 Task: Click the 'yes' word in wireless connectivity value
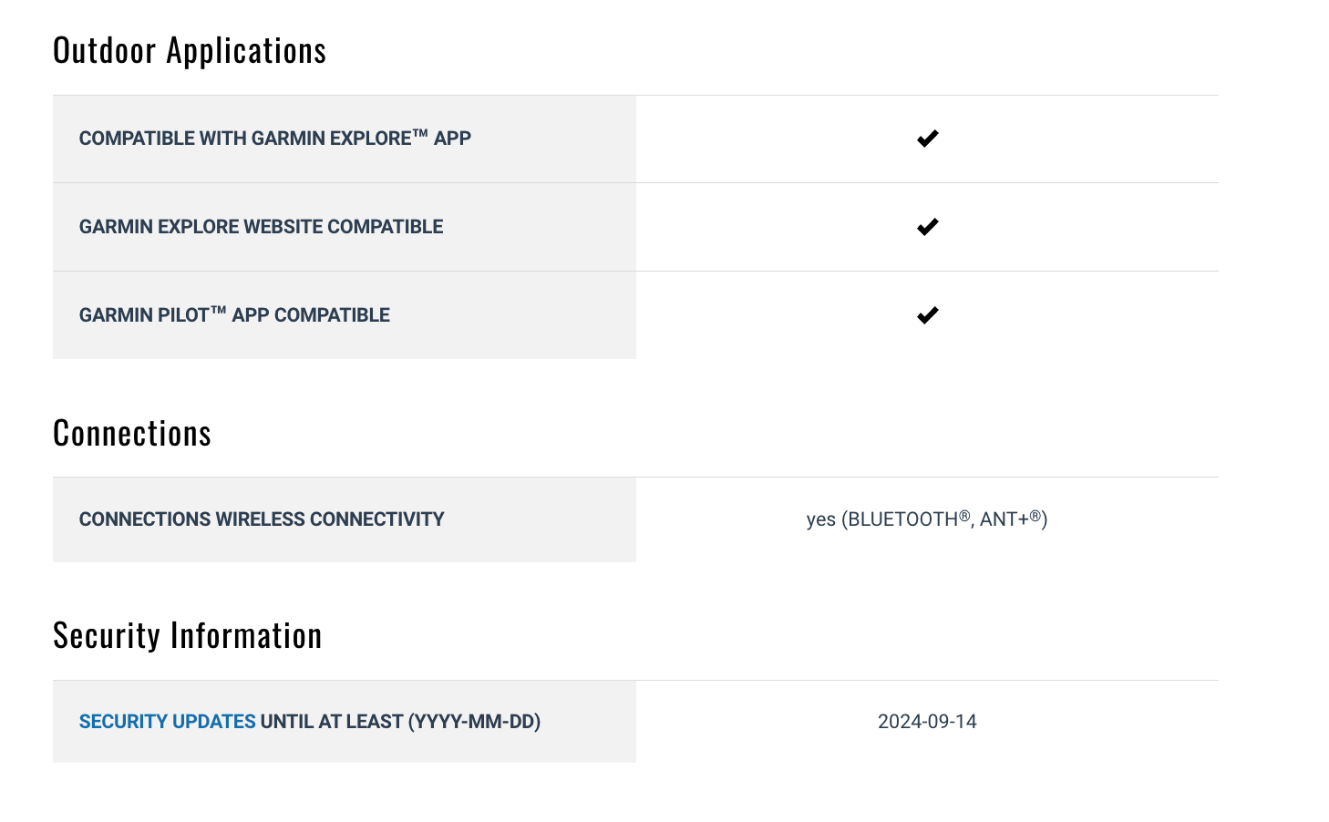[x=820, y=519]
